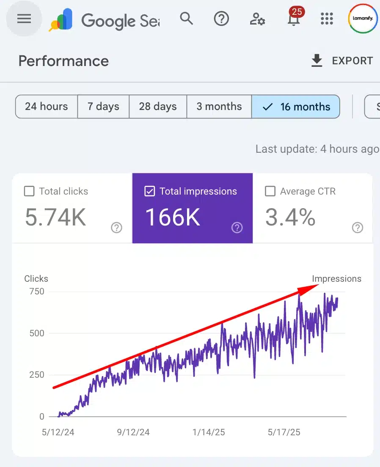Open the Lamanify account avatar
The height and width of the screenshot is (467, 380).
tap(362, 19)
